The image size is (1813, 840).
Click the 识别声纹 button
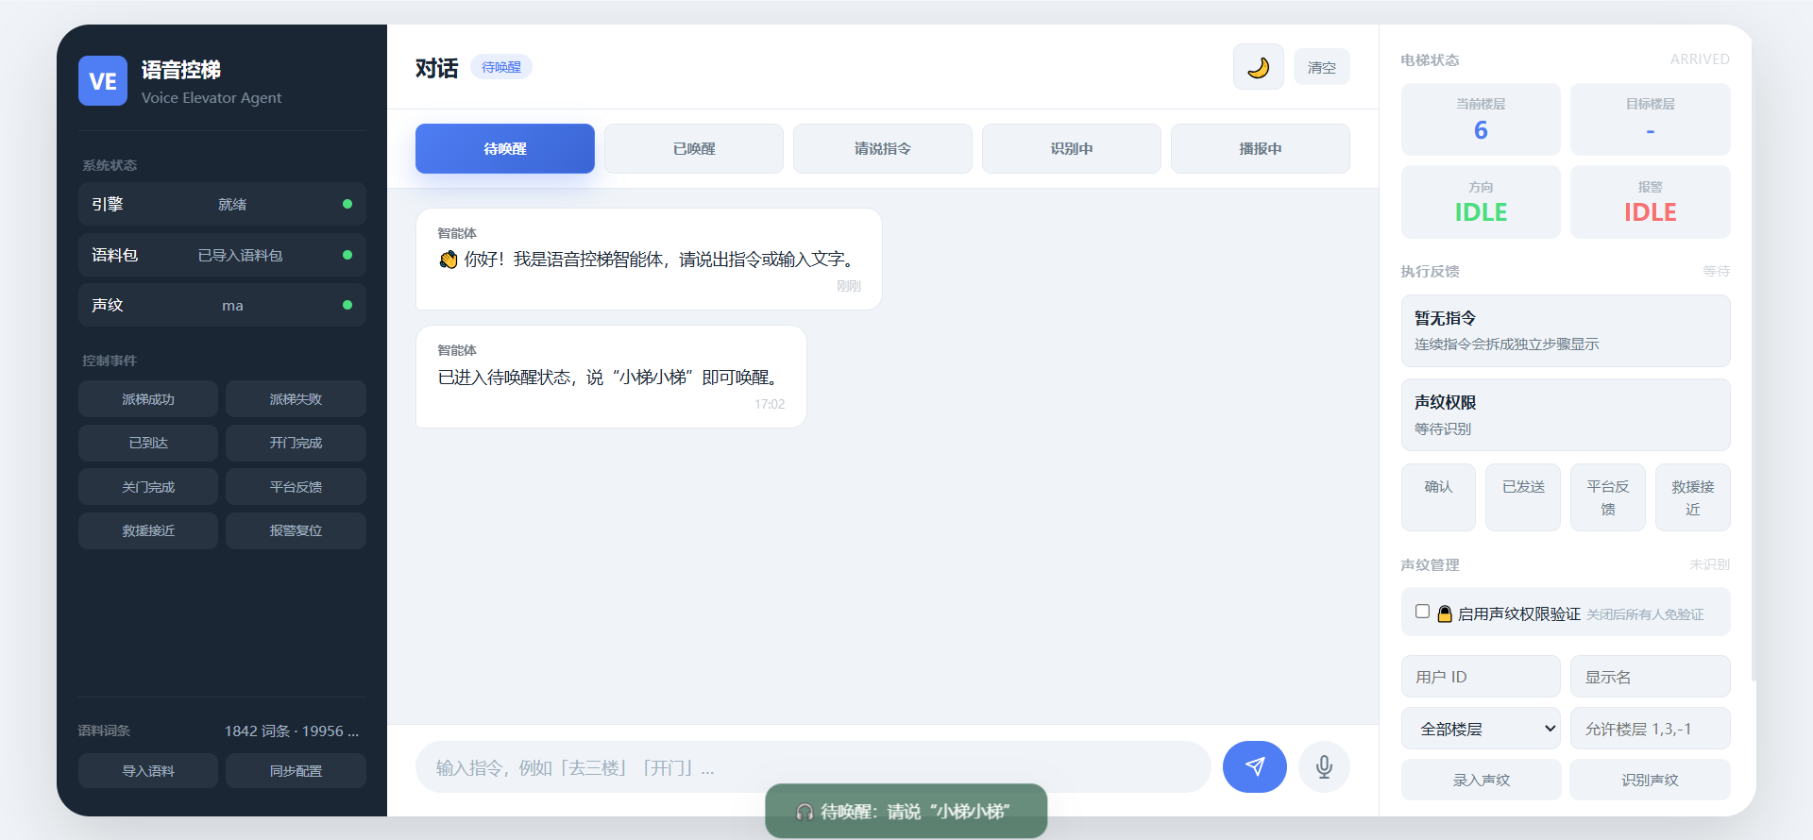(1650, 780)
